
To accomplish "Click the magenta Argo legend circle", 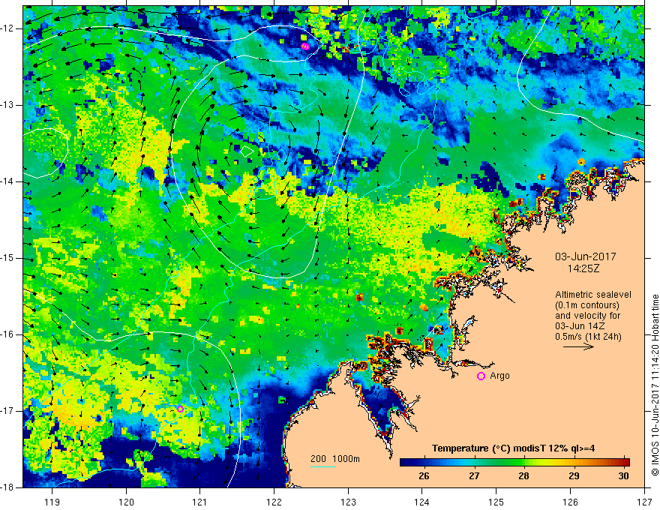I will [481, 376].
